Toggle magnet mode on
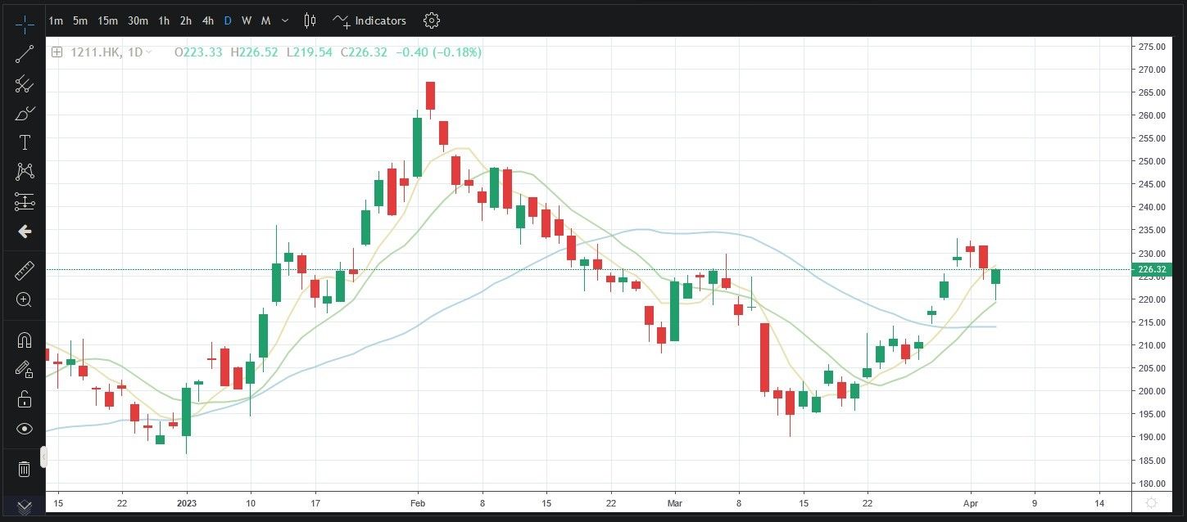1187x522 pixels. [x=25, y=340]
